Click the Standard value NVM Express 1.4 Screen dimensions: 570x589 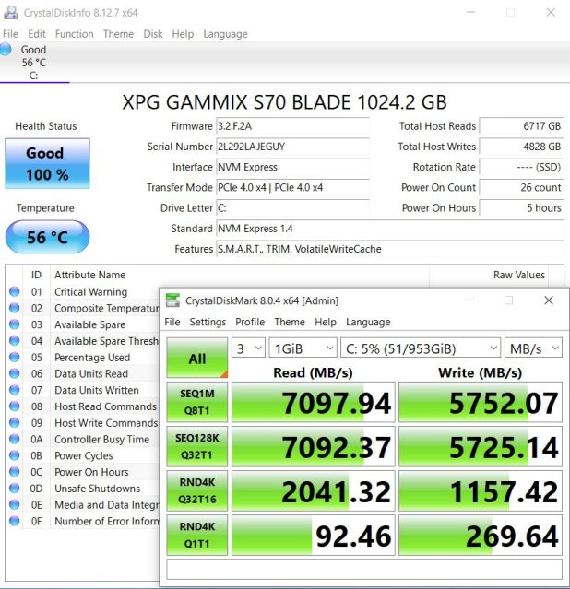coord(390,229)
